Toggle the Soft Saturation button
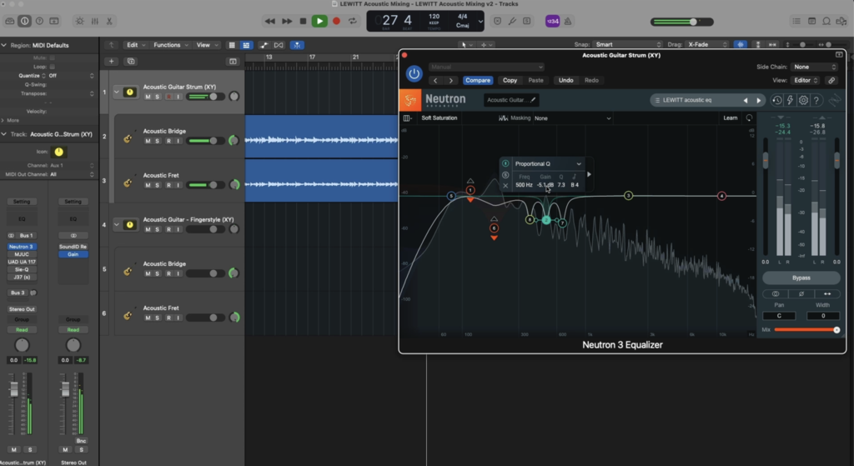The height and width of the screenshot is (466, 854). (x=440, y=118)
